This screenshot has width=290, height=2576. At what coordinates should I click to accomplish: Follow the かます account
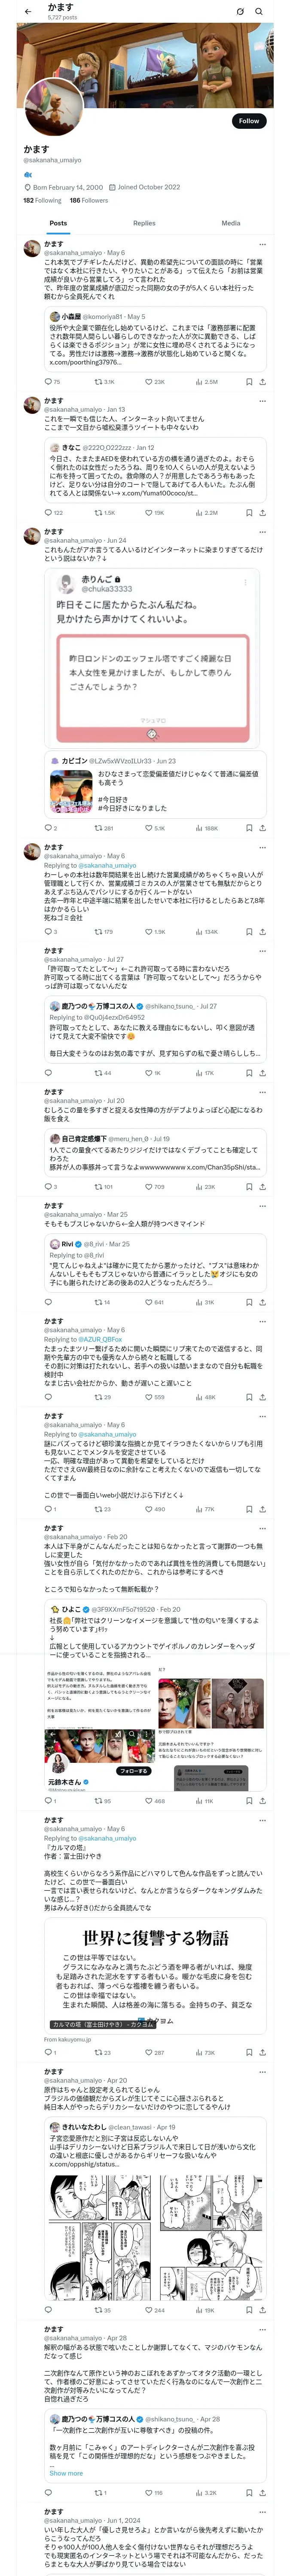click(248, 121)
